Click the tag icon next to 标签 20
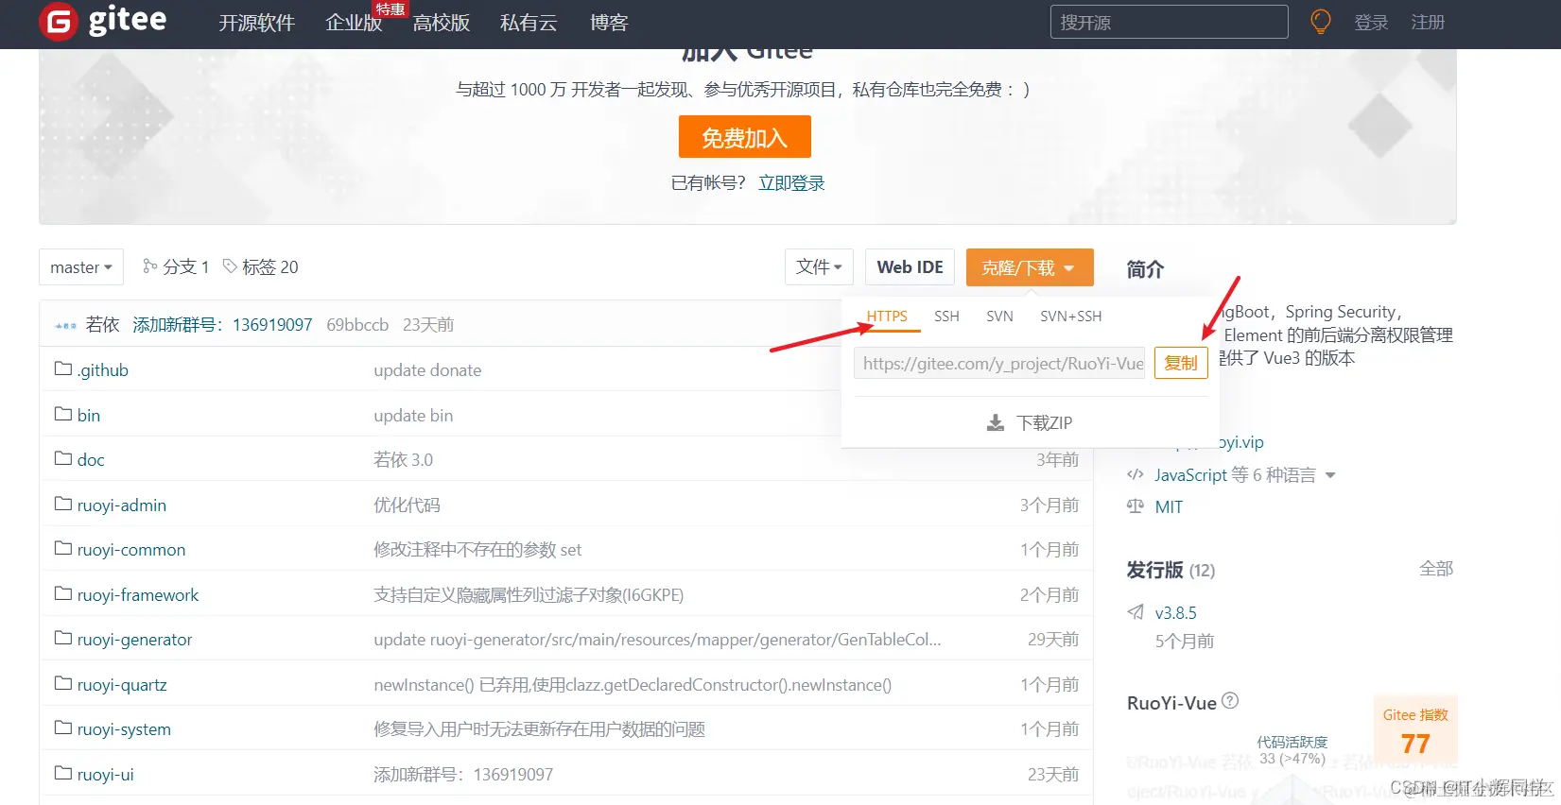This screenshot has height=805, width=1561. pos(230,266)
